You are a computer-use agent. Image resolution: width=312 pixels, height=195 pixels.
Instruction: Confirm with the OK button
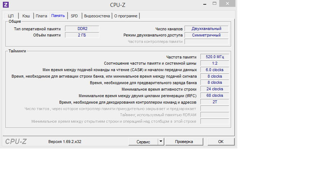221,142
